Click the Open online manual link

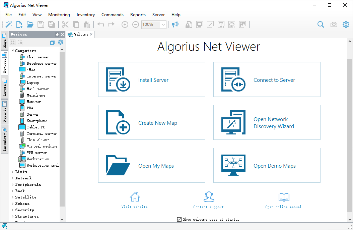283,200
